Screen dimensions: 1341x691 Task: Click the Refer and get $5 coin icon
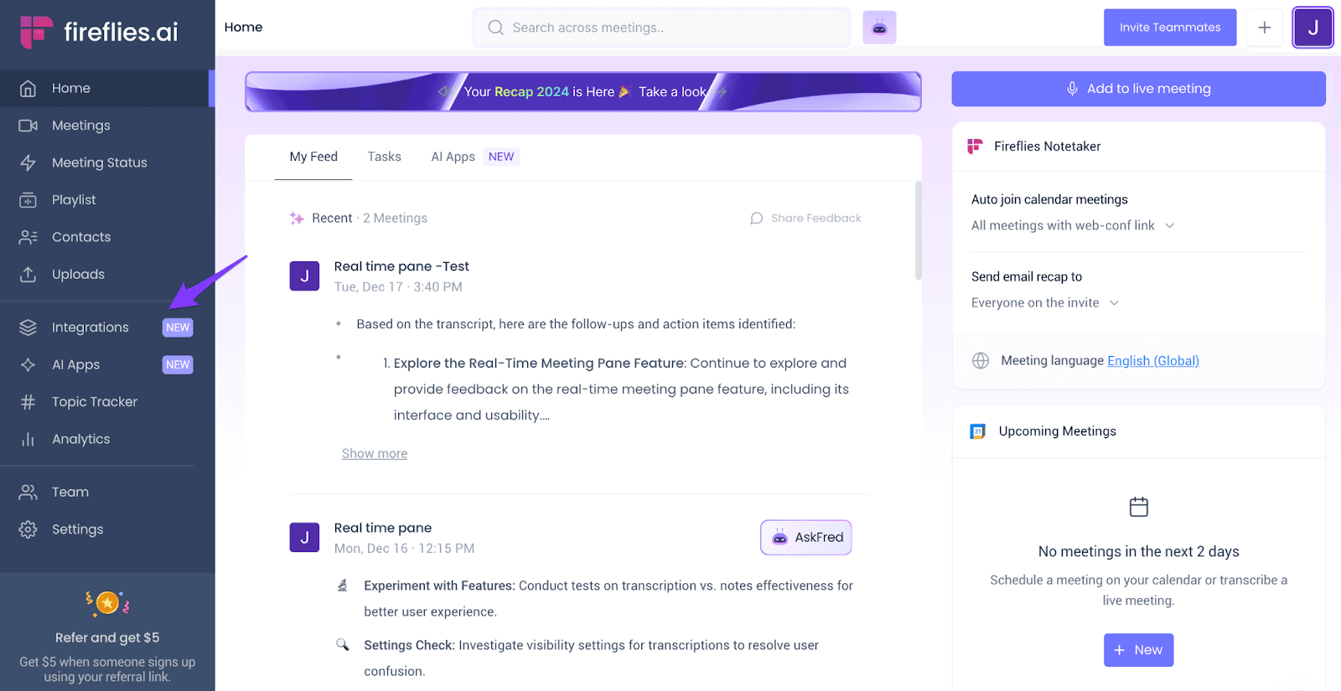point(107,602)
